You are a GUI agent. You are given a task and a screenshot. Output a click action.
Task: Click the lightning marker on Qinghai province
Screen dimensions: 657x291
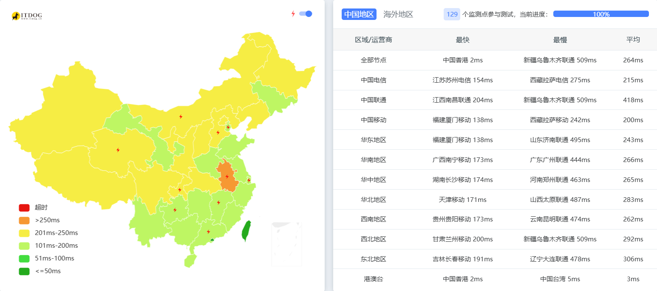tap(118, 150)
